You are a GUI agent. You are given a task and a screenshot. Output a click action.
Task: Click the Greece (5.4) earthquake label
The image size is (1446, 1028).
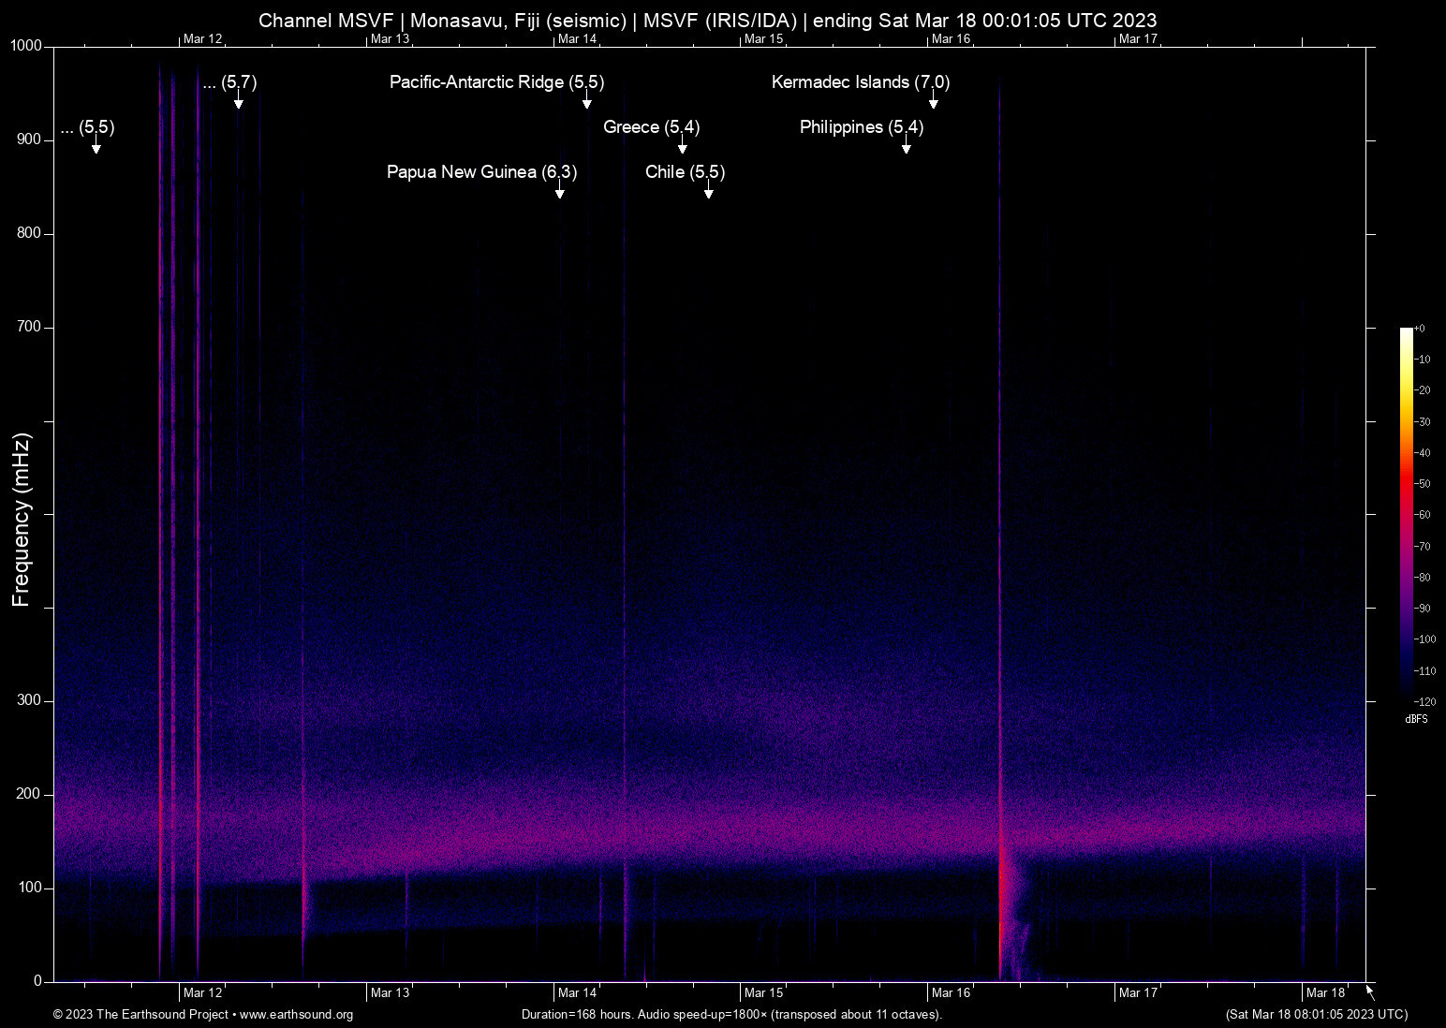(x=652, y=127)
